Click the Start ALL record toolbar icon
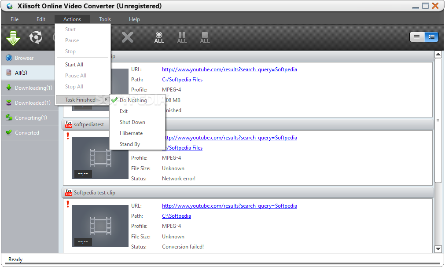Image resolution: width=445 pixels, height=267 pixels. [159, 37]
